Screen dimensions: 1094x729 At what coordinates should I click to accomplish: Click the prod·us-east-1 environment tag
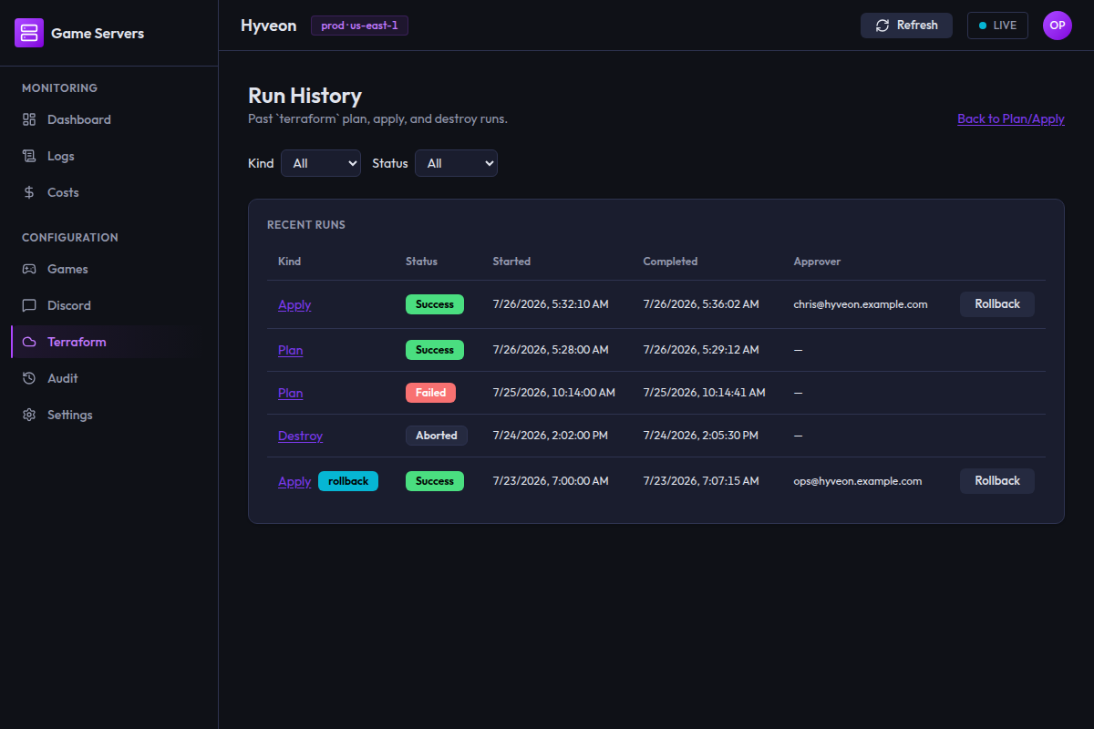[359, 26]
